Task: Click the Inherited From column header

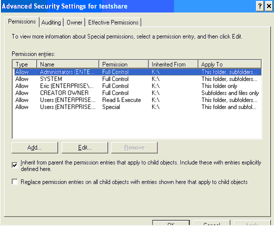Action: pyautogui.click(x=173, y=64)
